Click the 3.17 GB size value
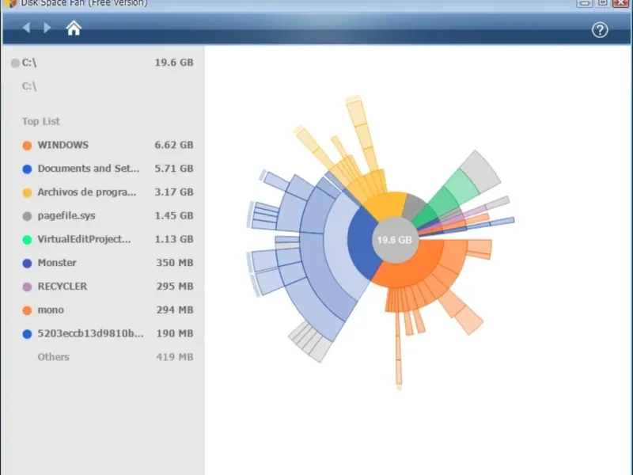The height and width of the screenshot is (475, 633). pos(174,192)
